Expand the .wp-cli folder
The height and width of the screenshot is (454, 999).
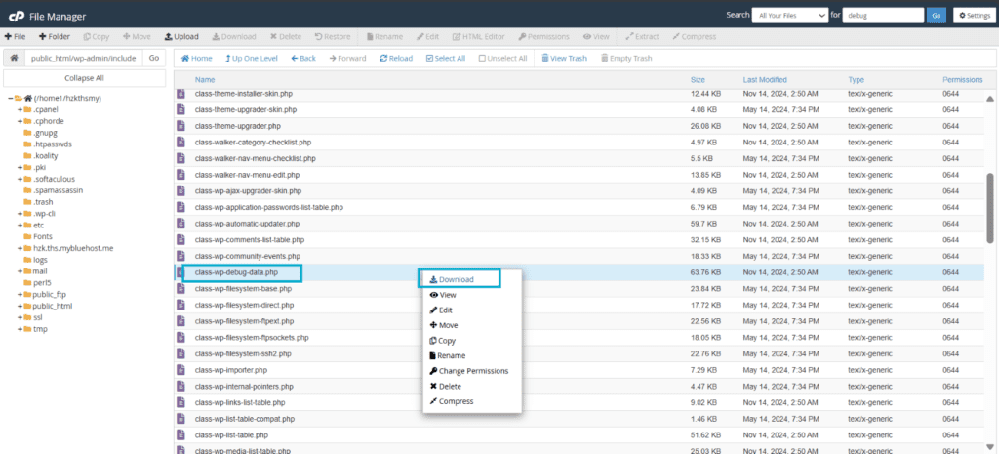pyautogui.click(x=20, y=214)
